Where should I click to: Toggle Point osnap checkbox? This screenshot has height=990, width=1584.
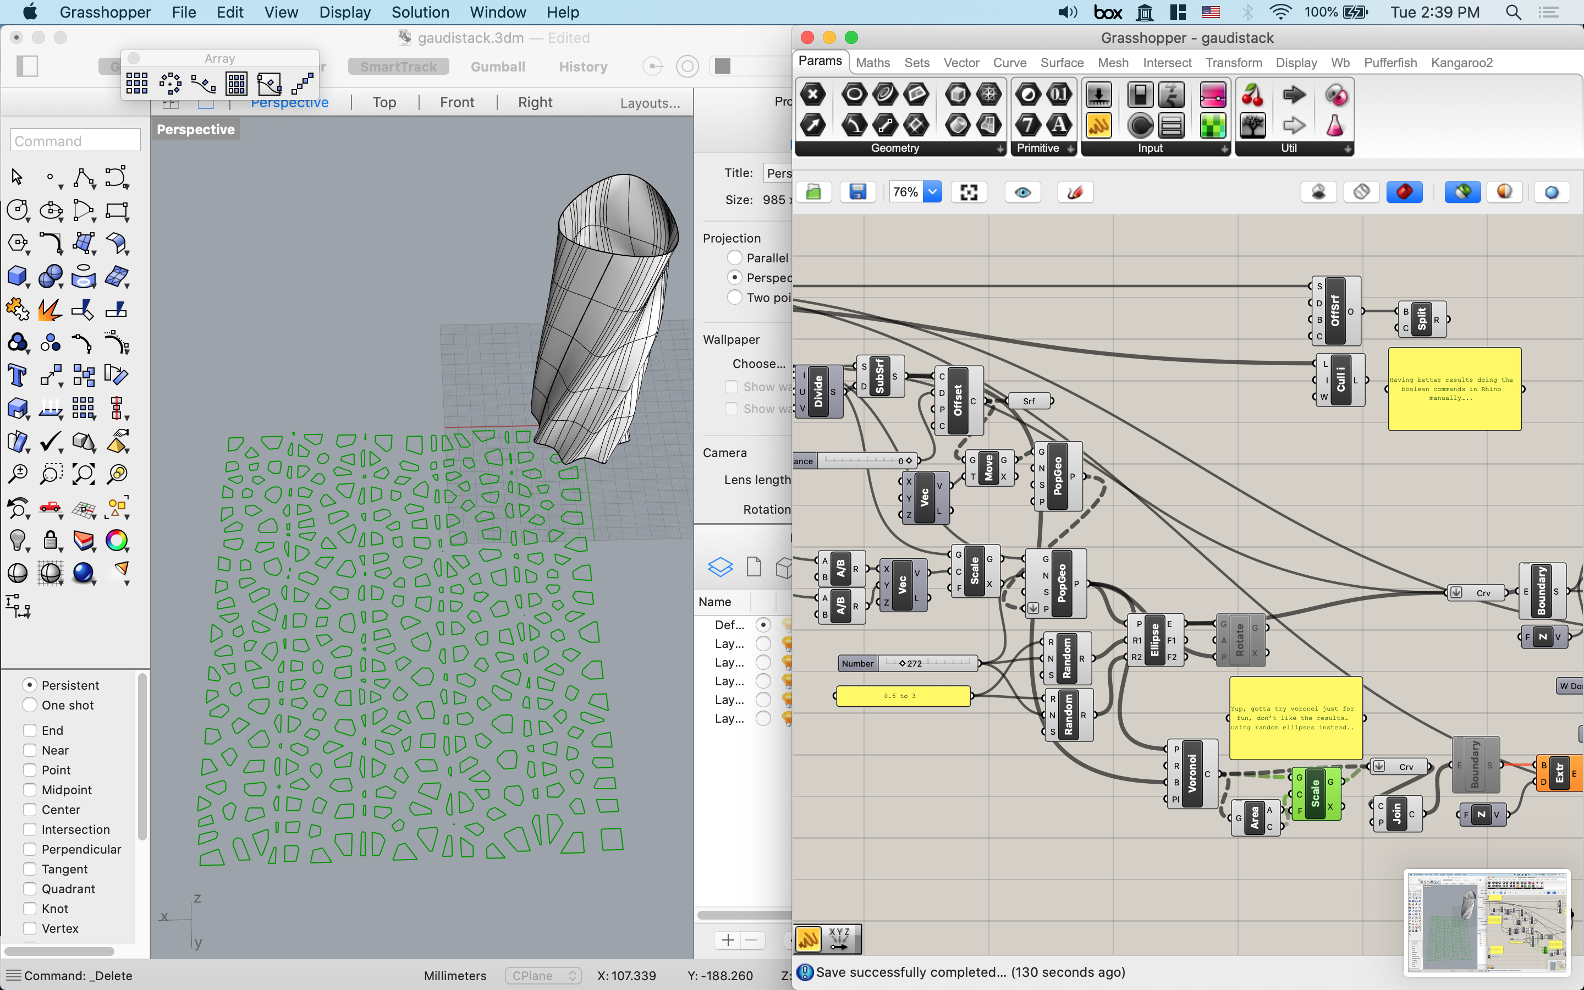28,770
